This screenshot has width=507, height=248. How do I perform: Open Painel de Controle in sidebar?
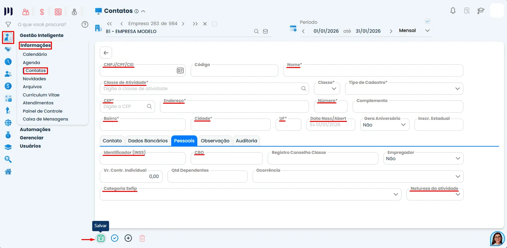tap(42, 111)
